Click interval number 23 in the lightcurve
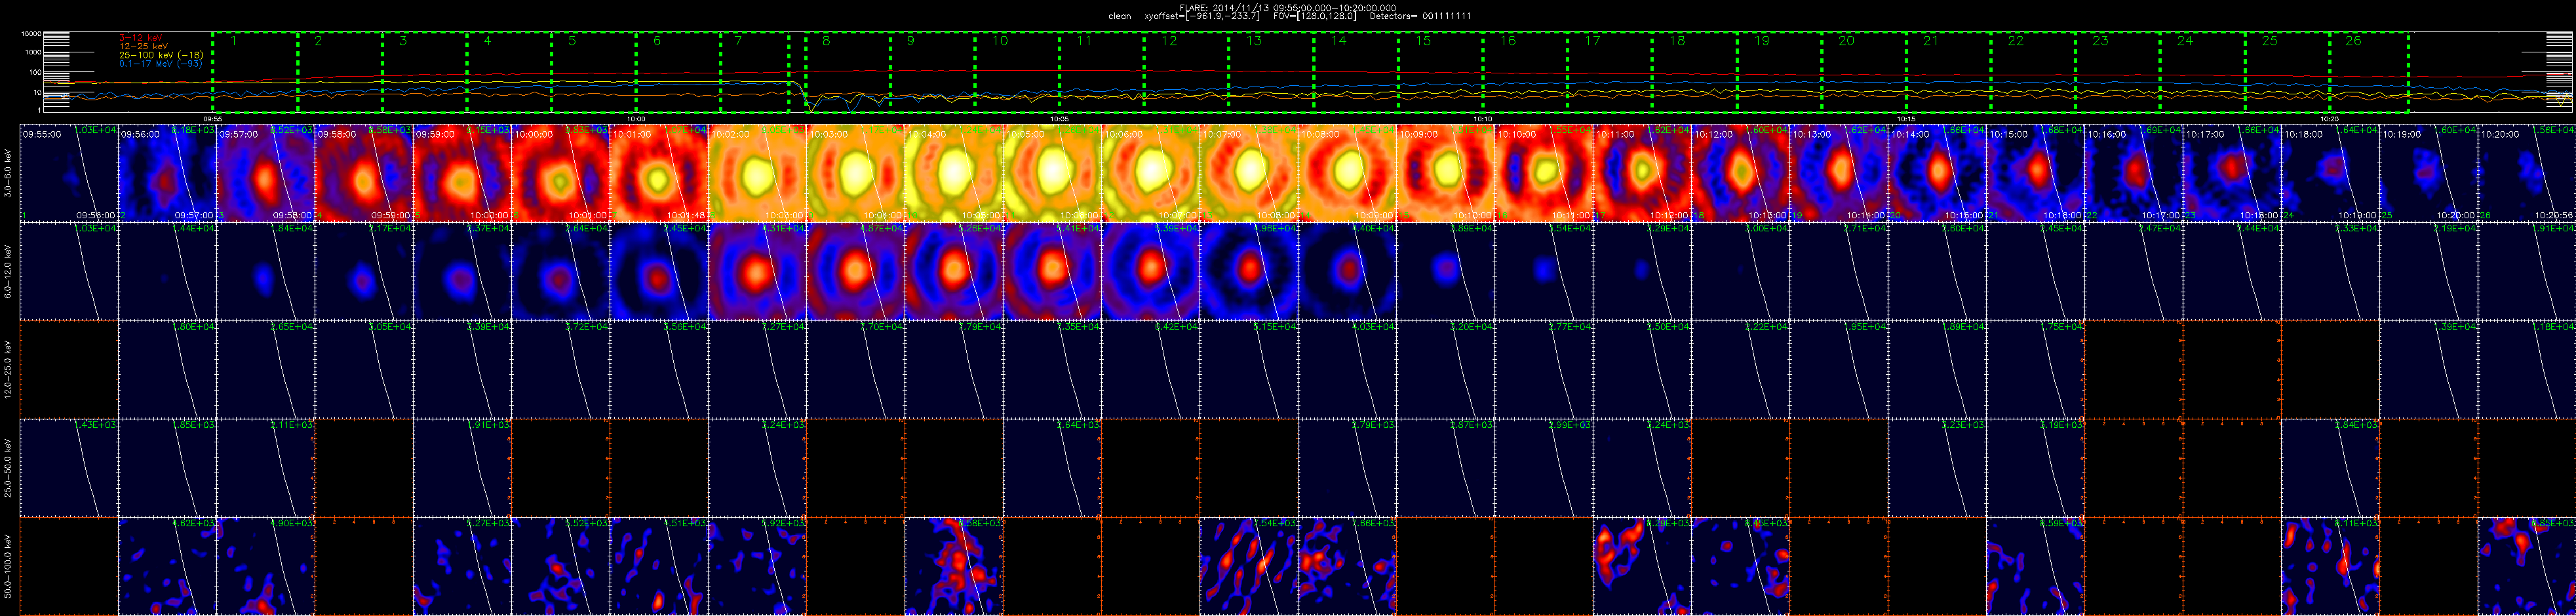The width and height of the screenshot is (2576, 616). pos(2100,41)
